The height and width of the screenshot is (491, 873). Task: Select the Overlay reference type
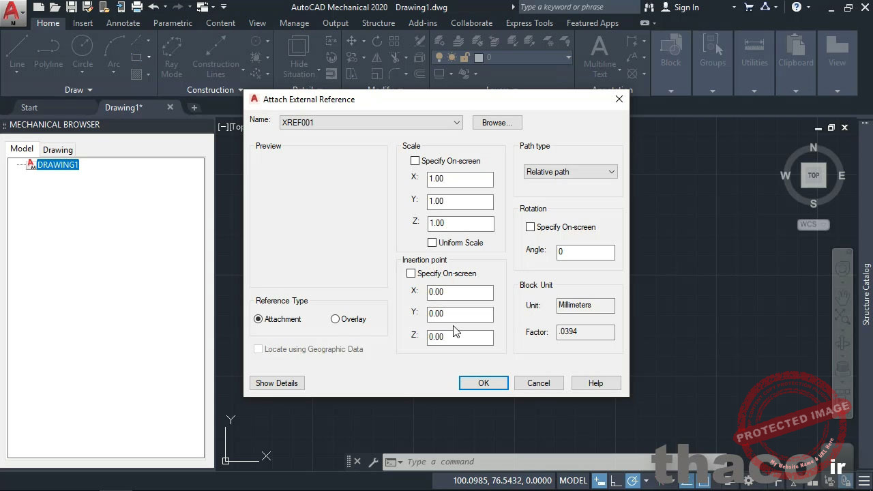[x=335, y=318]
